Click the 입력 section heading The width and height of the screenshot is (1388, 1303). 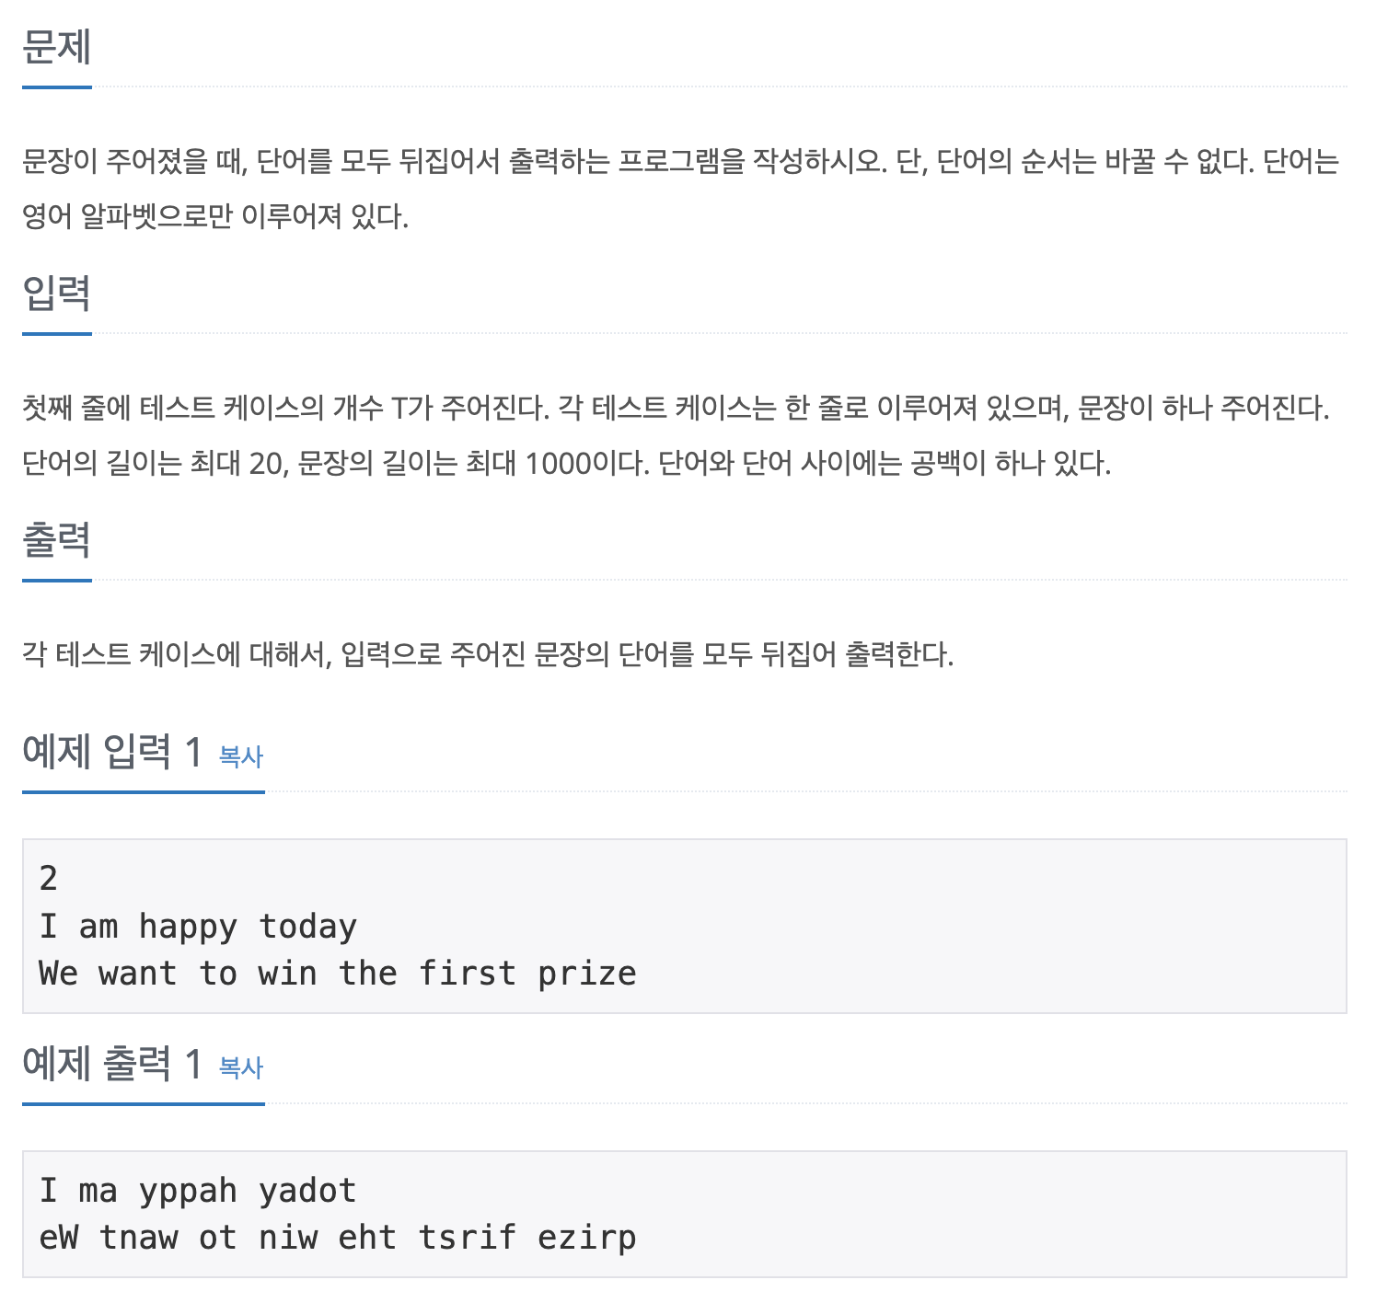point(56,294)
